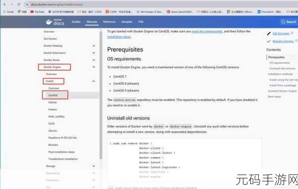Jump to Uninstall old versions in Contents
298x189 pixels.
[283, 69]
